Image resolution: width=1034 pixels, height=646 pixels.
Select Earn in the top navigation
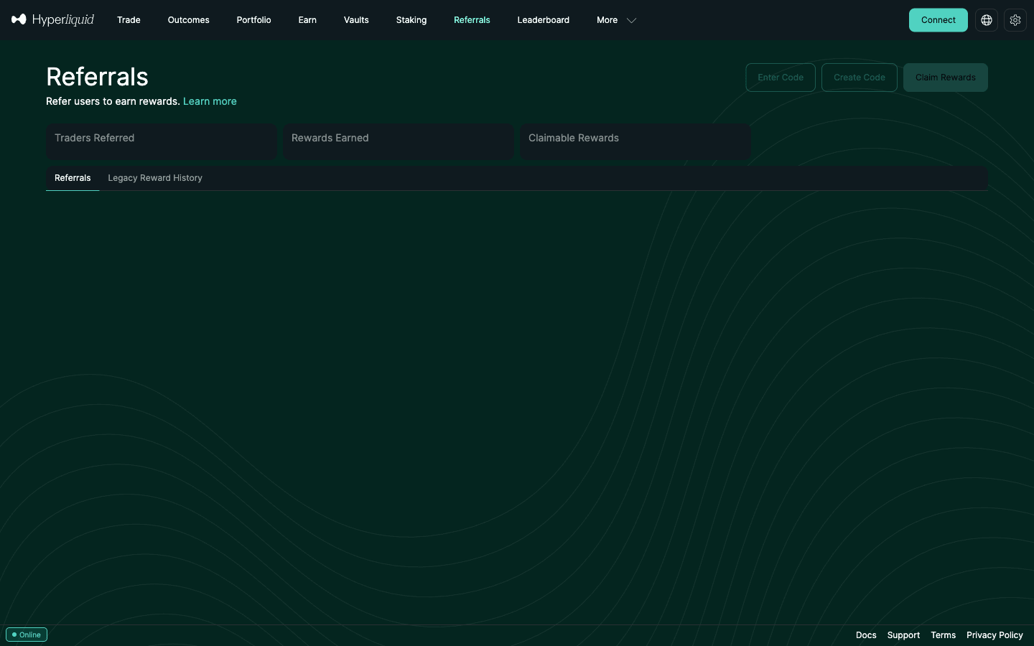click(x=307, y=20)
